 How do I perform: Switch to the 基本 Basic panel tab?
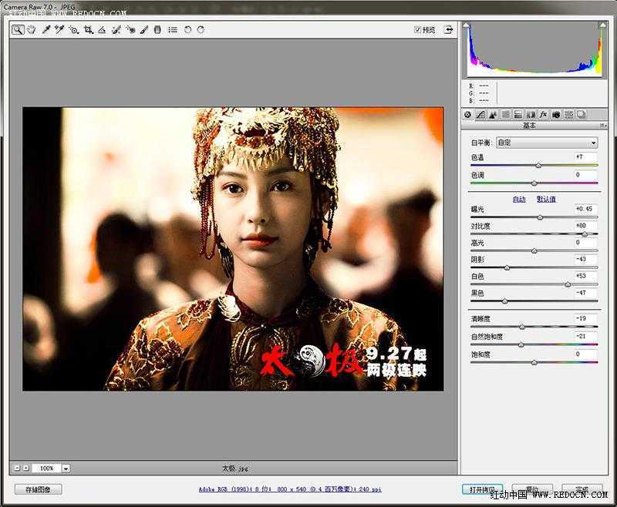pos(468,114)
